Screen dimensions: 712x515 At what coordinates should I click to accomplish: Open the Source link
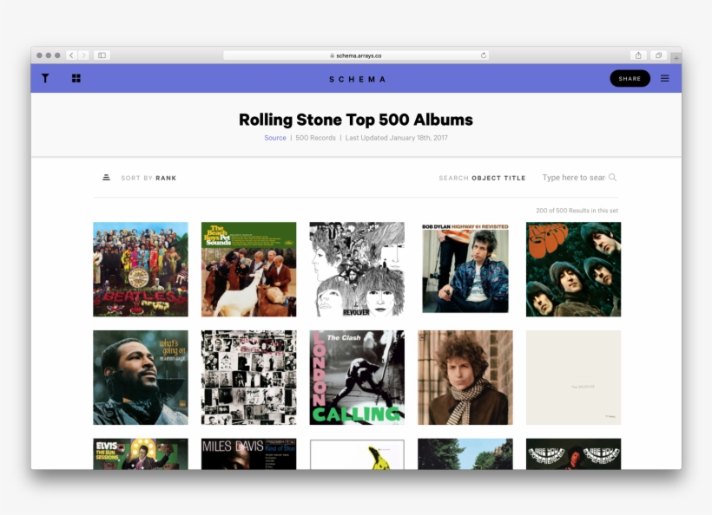click(x=275, y=138)
